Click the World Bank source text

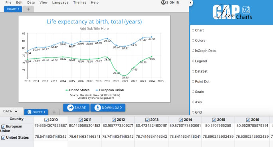(95, 95)
